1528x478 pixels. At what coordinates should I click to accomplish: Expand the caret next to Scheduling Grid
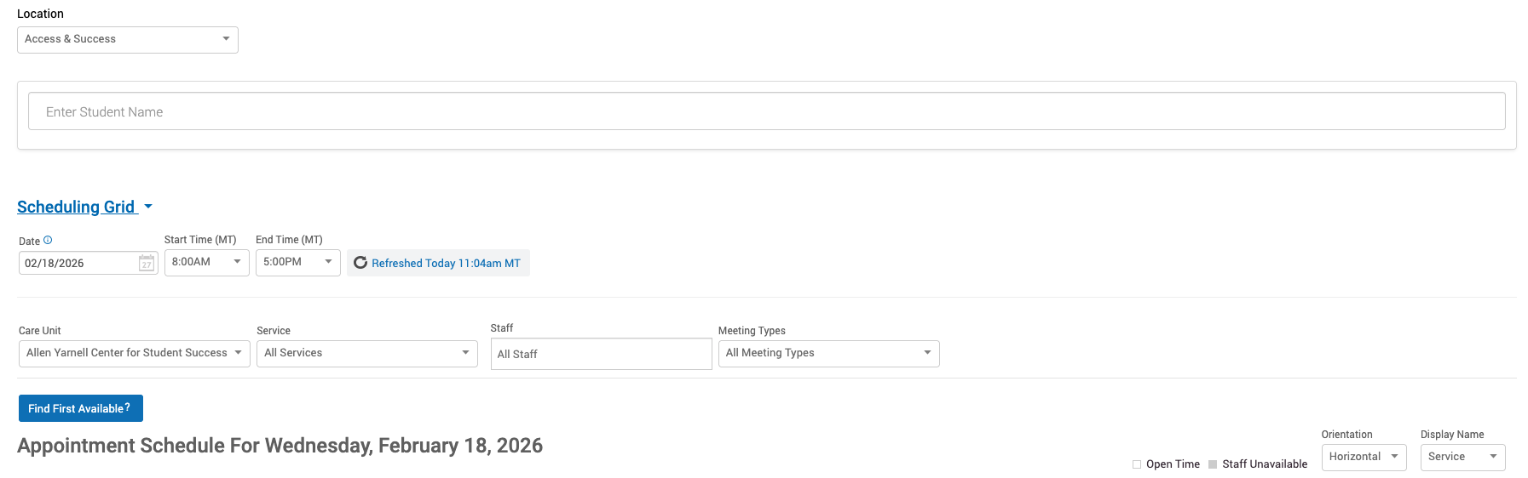(x=148, y=207)
